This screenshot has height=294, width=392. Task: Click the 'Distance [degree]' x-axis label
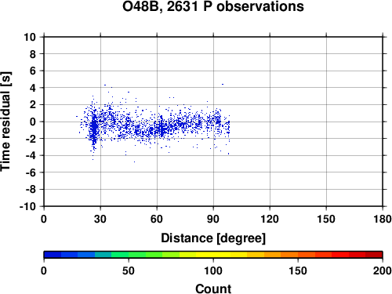click(213, 238)
